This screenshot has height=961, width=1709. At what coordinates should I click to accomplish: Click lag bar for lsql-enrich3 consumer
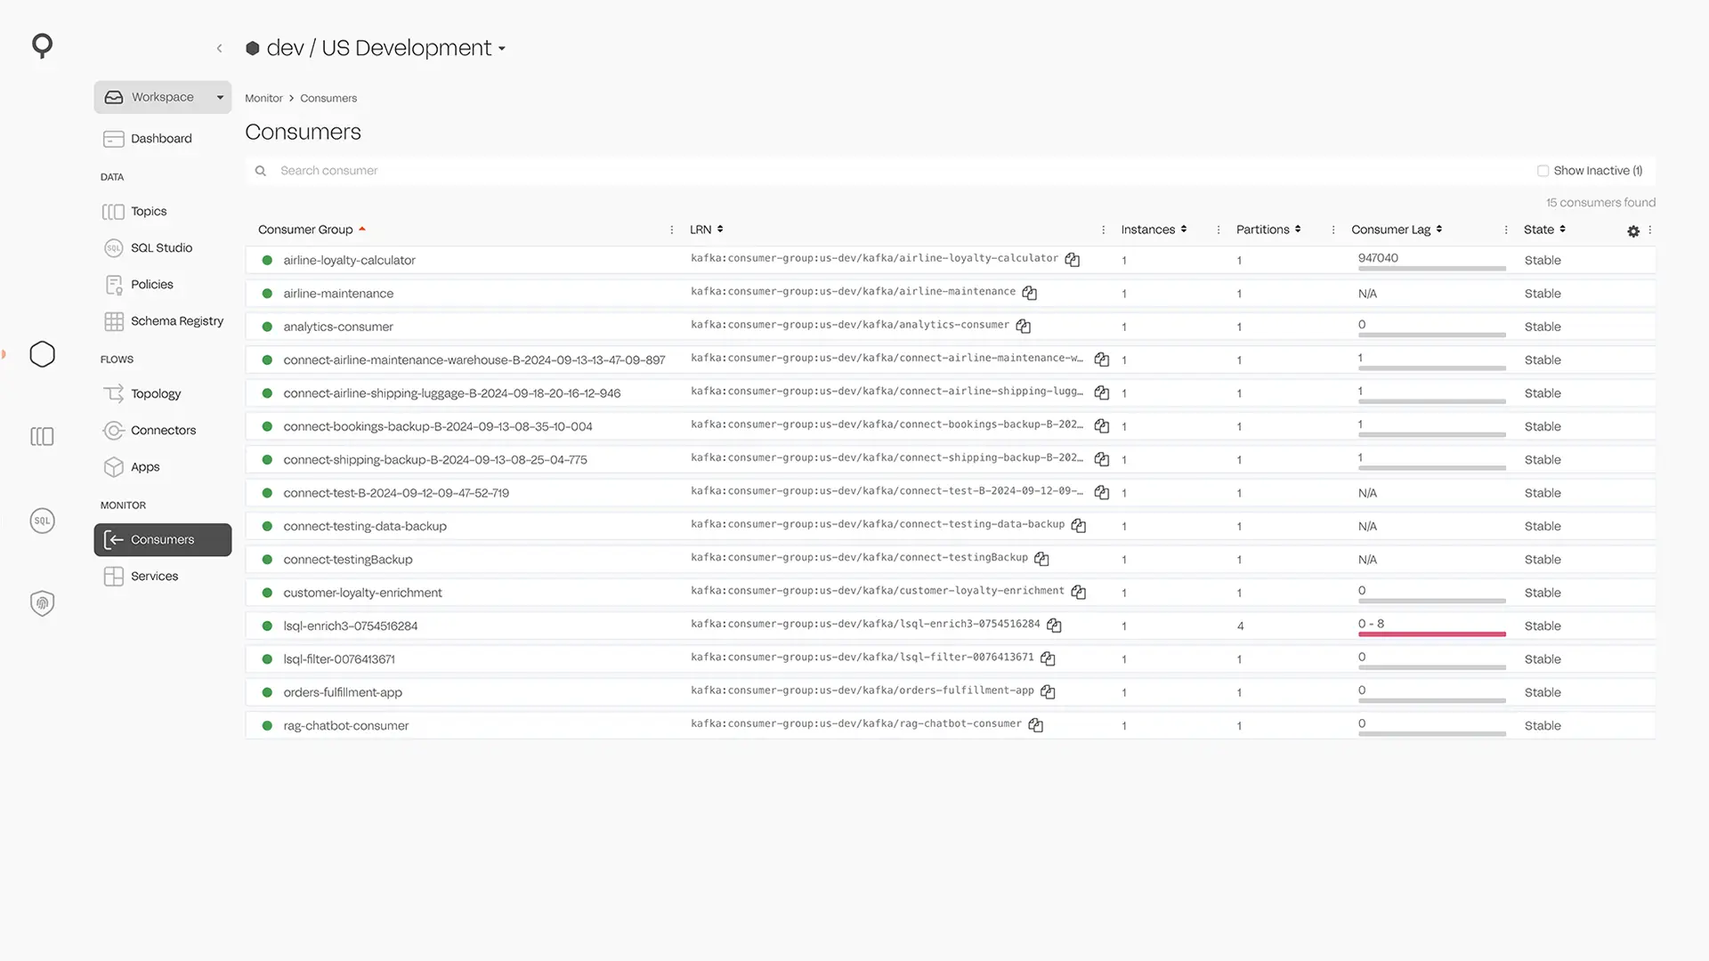click(x=1431, y=634)
